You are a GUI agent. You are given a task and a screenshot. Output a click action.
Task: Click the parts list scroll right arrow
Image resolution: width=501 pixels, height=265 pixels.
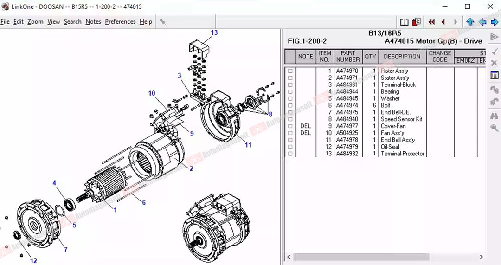pyautogui.click(x=482, y=257)
